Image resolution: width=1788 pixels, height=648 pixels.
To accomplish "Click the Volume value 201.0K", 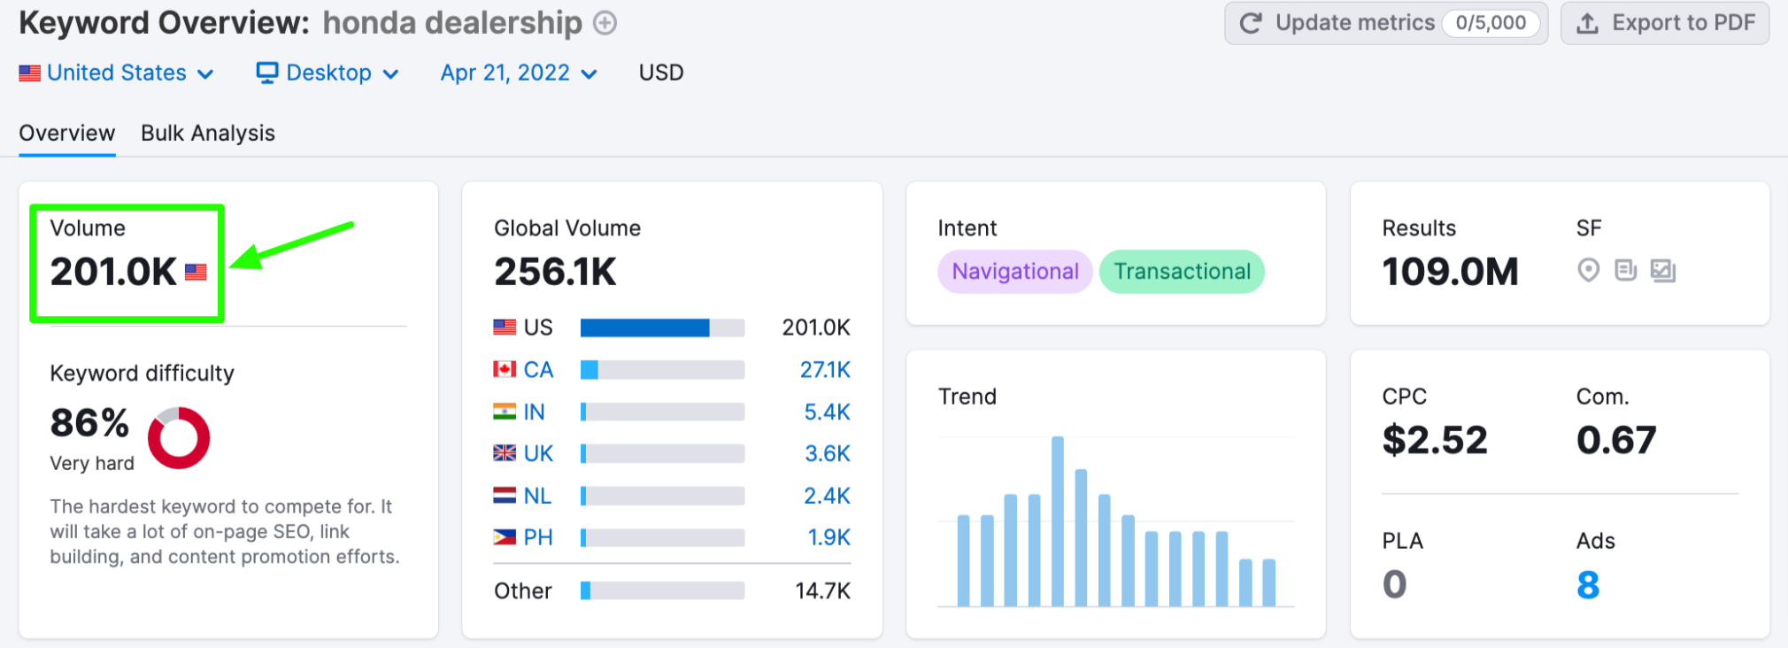I will 113,272.
